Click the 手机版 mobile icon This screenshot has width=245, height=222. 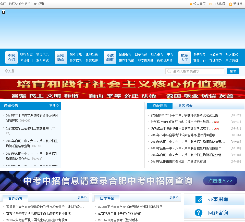tap(230, 4)
